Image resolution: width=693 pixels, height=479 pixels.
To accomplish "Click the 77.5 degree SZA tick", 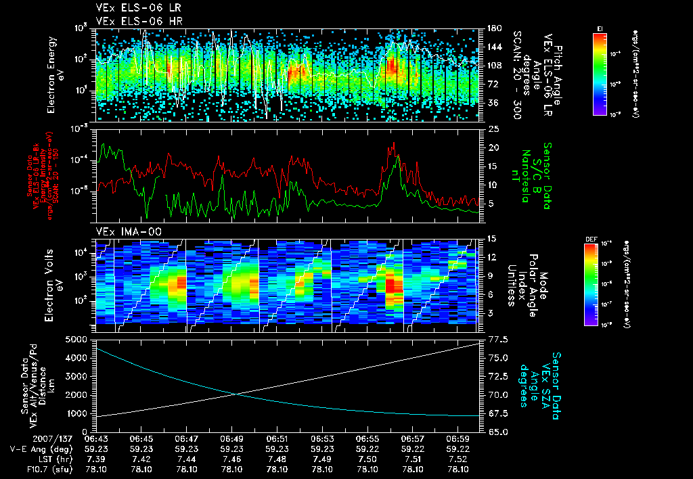I will coord(498,340).
